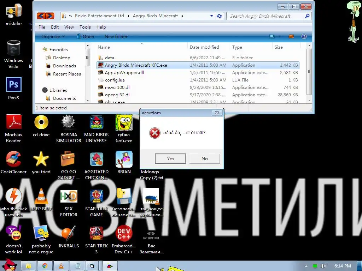This screenshot has height=271, width=362.
Task: Open the Tools menu
Action: [x=85, y=27]
